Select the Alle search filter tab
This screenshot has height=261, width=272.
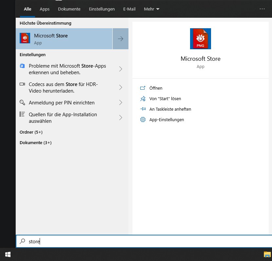coord(28,9)
